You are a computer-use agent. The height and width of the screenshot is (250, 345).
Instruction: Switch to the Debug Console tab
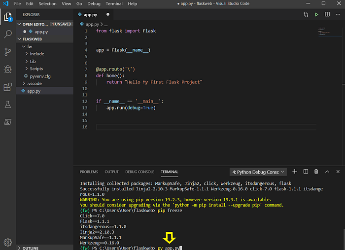pyautogui.click(x=139, y=172)
